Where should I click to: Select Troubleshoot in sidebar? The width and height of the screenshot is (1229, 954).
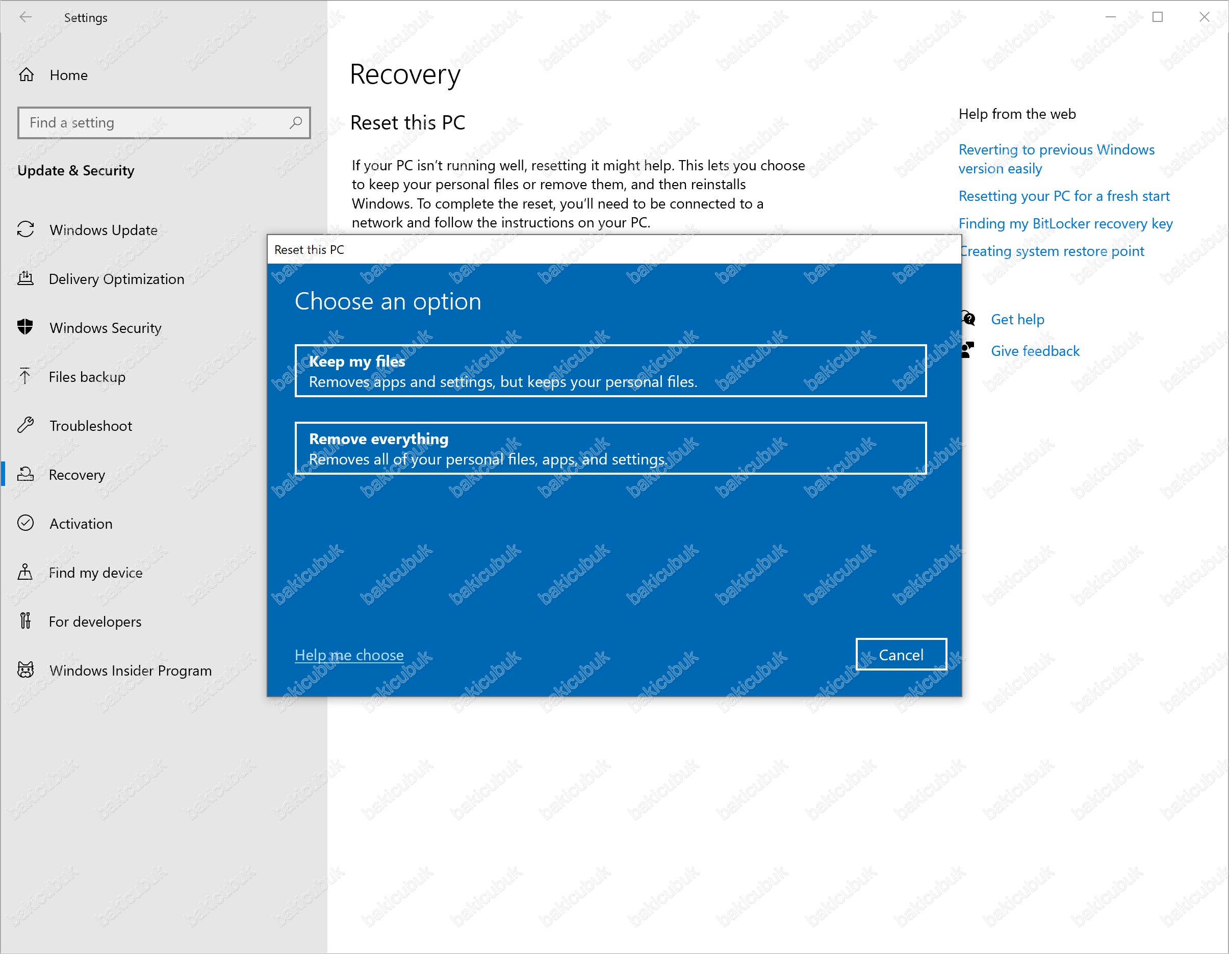pyautogui.click(x=91, y=426)
